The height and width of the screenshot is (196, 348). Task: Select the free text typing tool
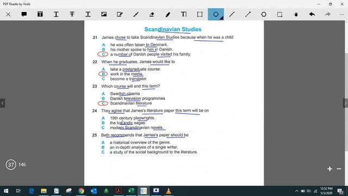[184, 14]
